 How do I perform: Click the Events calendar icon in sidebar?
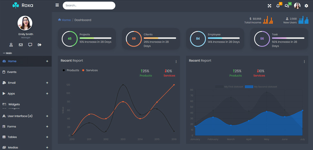(x=4, y=72)
